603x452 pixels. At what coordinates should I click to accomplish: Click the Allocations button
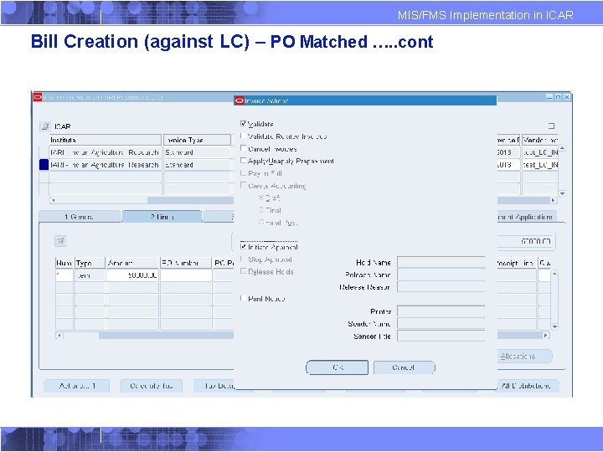[x=524, y=357]
